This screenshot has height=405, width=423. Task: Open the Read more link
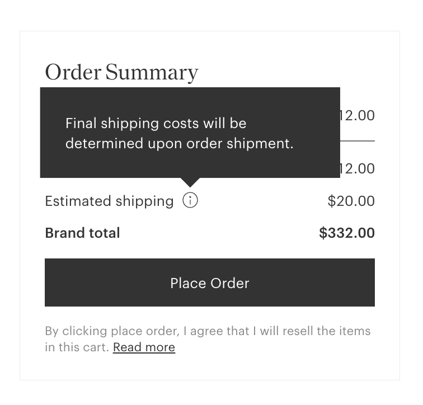click(x=144, y=347)
